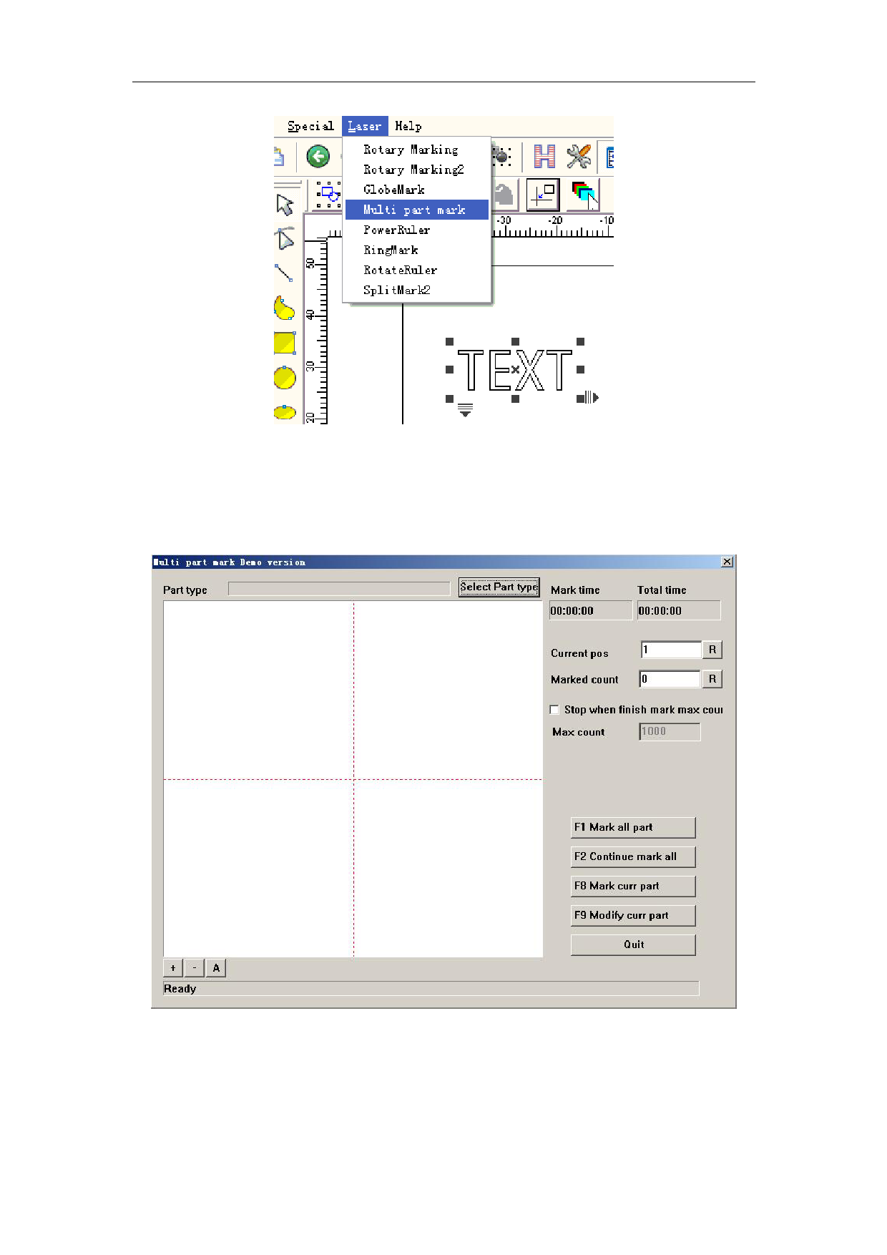
Task: Enable Stop when finish mark max count
Action: pos(554,710)
